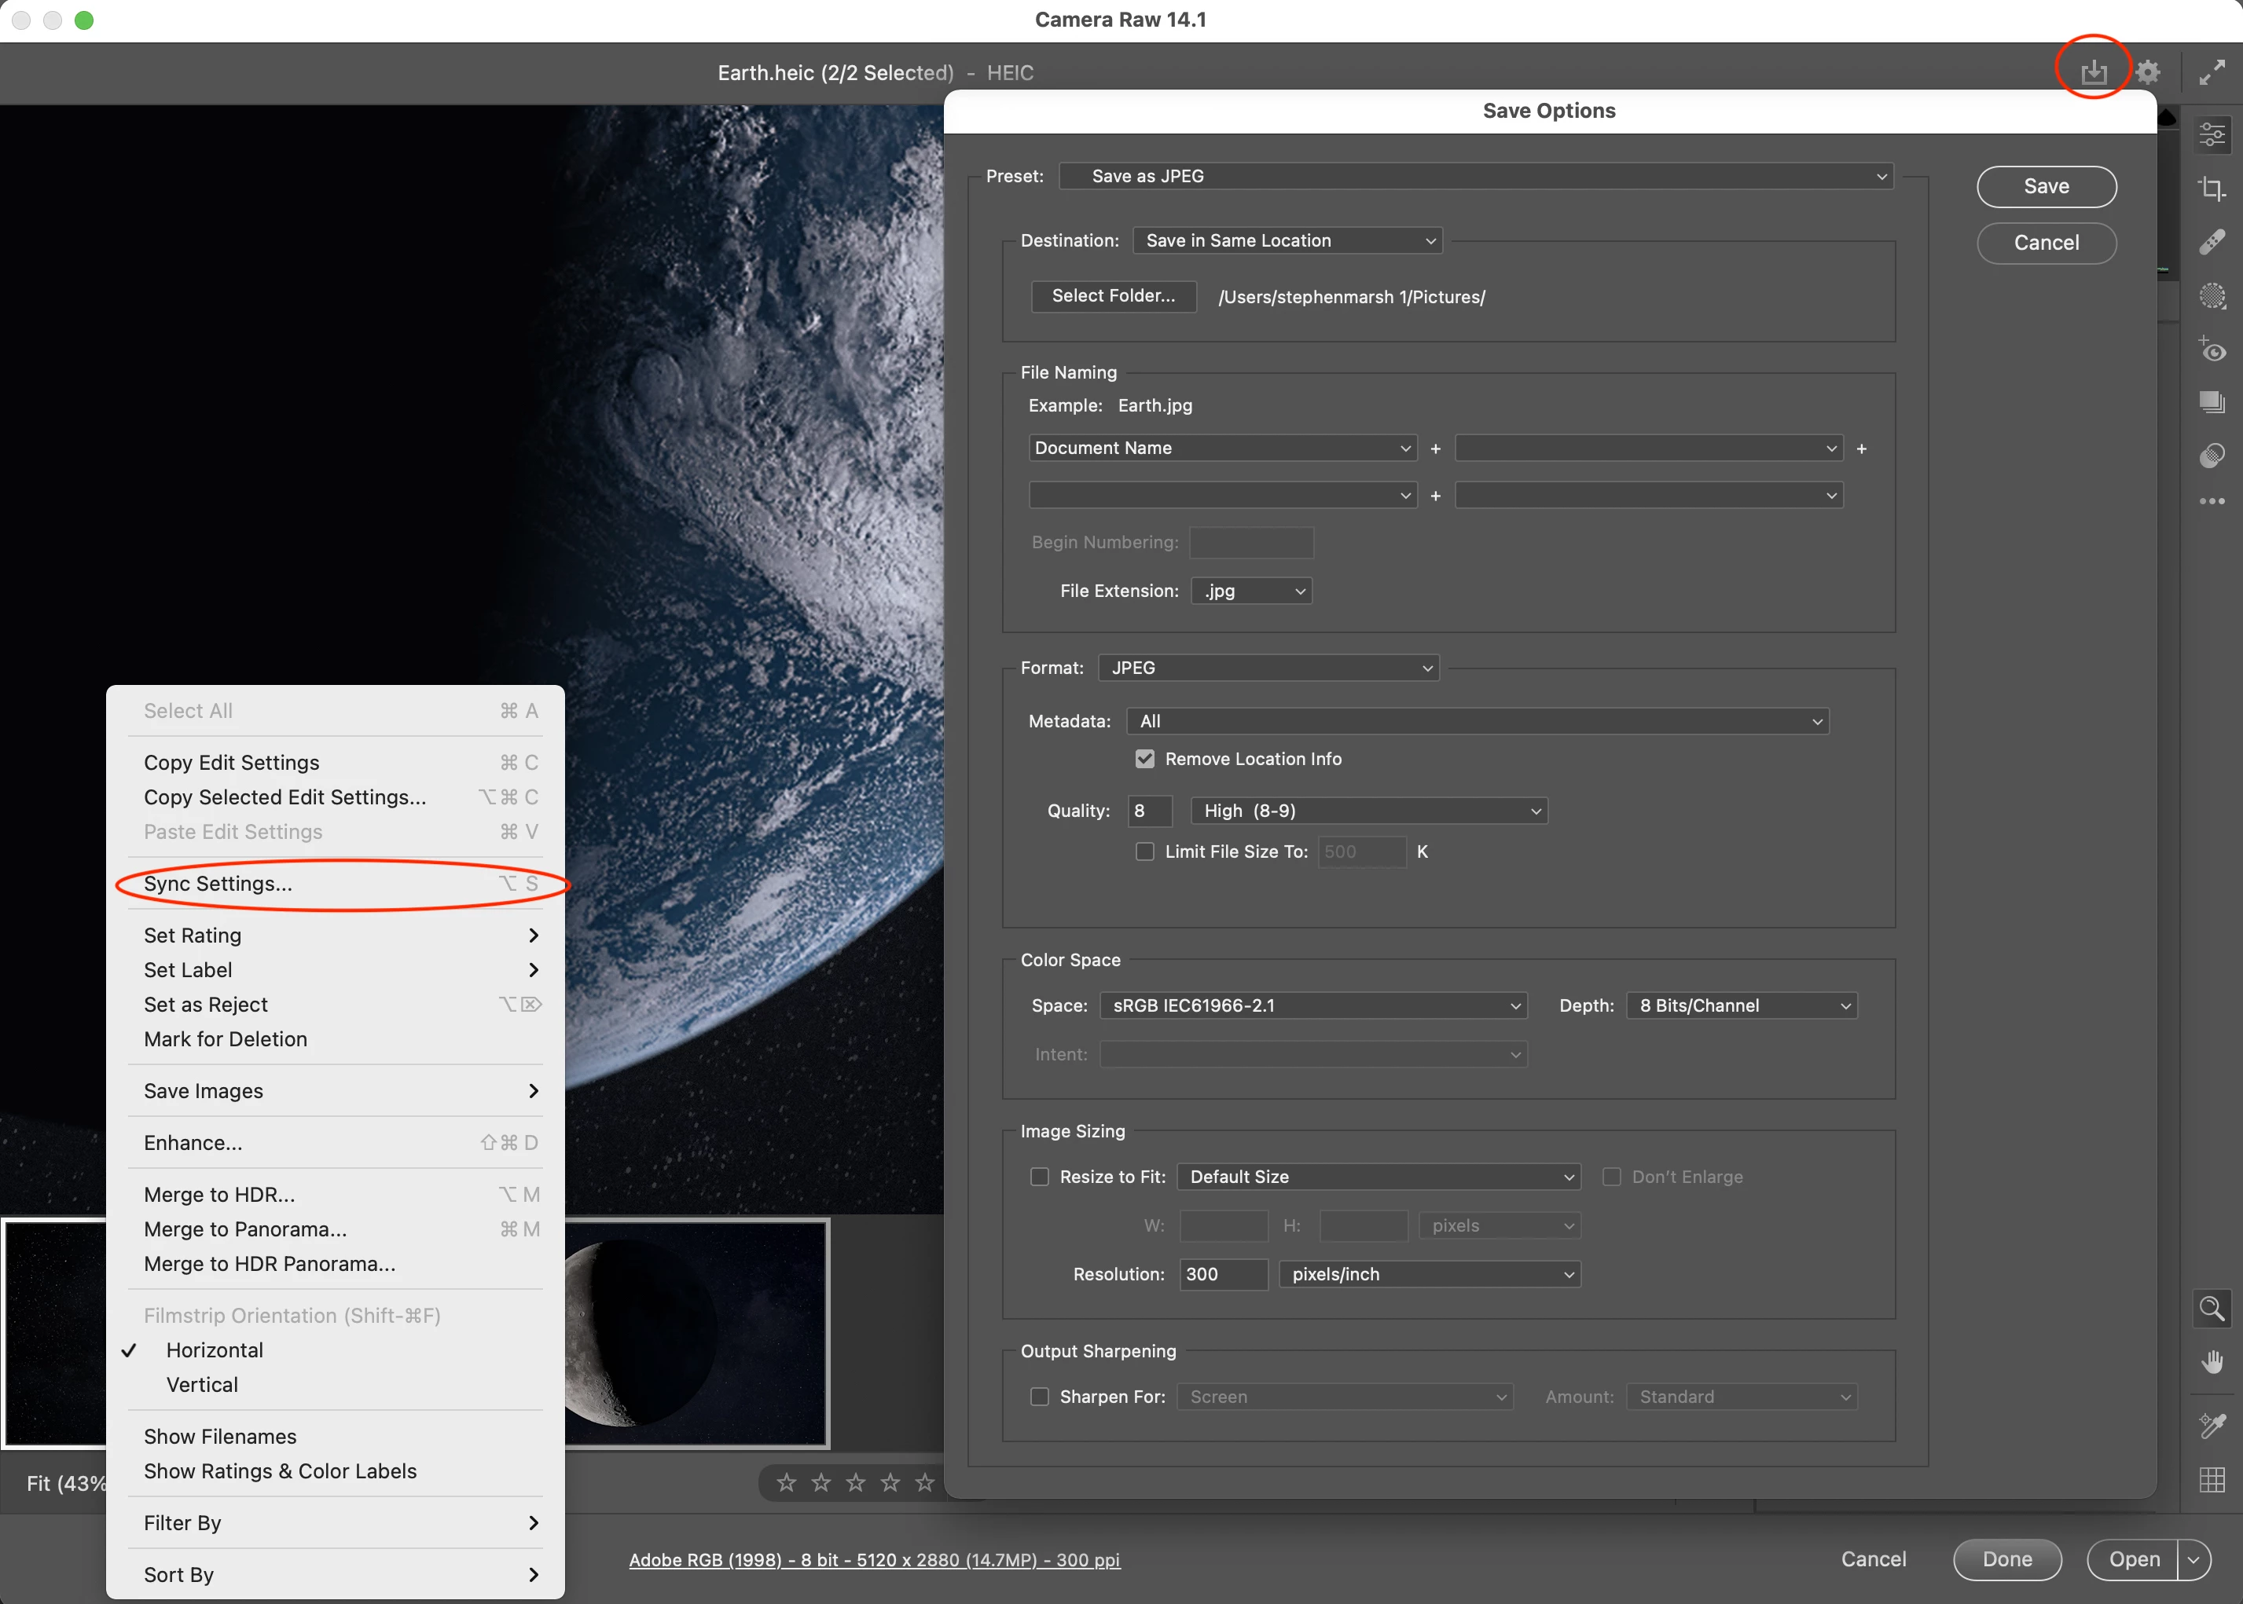2243x1604 pixels.
Task: Toggle the grid overlay icon
Action: coord(2212,1480)
